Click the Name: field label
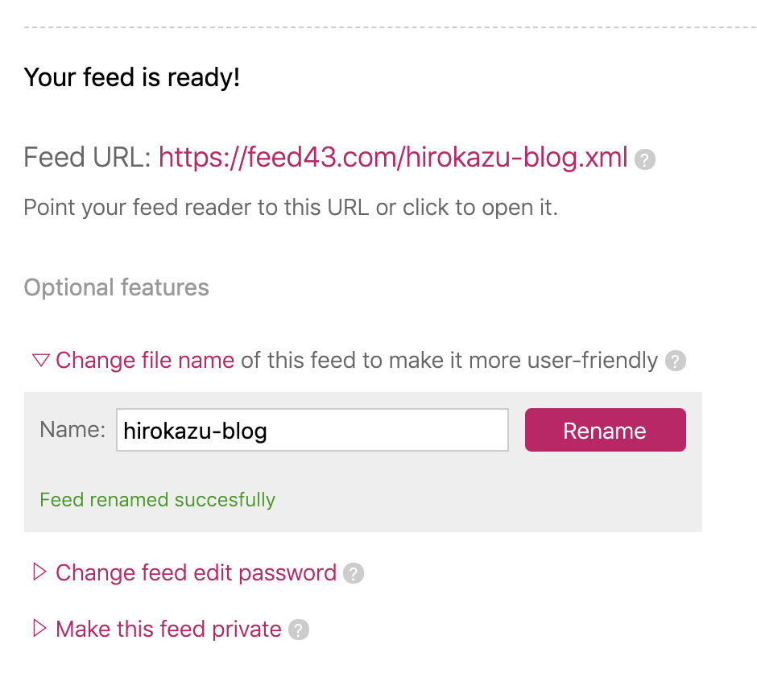This screenshot has width=757, height=673. 72,429
